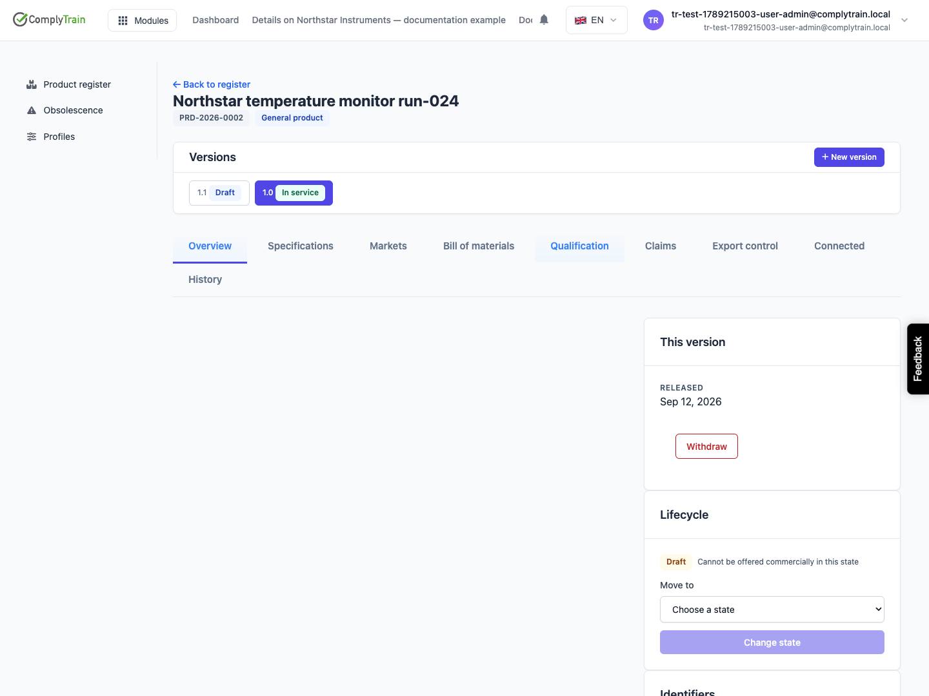Open the EN language selector
The image size is (929, 696).
tap(596, 20)
